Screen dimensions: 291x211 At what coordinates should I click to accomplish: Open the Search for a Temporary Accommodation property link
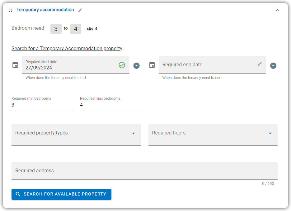pos(67,48)
